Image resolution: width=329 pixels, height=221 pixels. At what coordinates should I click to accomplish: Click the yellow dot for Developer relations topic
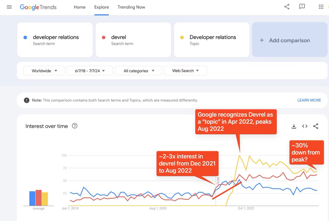point(182,37)
